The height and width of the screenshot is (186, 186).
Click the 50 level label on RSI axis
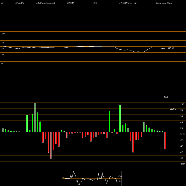[3, 49]
